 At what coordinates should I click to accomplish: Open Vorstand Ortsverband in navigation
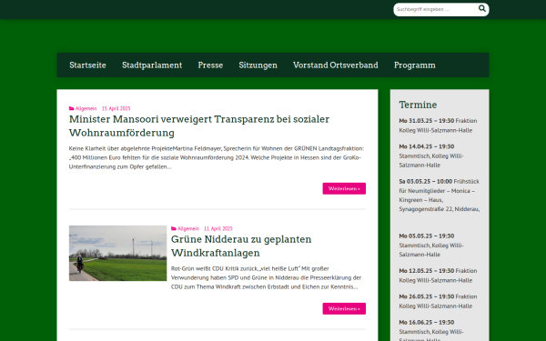pos(336,65)
